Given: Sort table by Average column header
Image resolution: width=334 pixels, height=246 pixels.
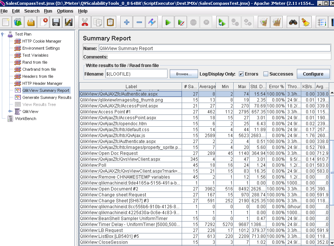Looking at the screenshot, I should 207,87.
